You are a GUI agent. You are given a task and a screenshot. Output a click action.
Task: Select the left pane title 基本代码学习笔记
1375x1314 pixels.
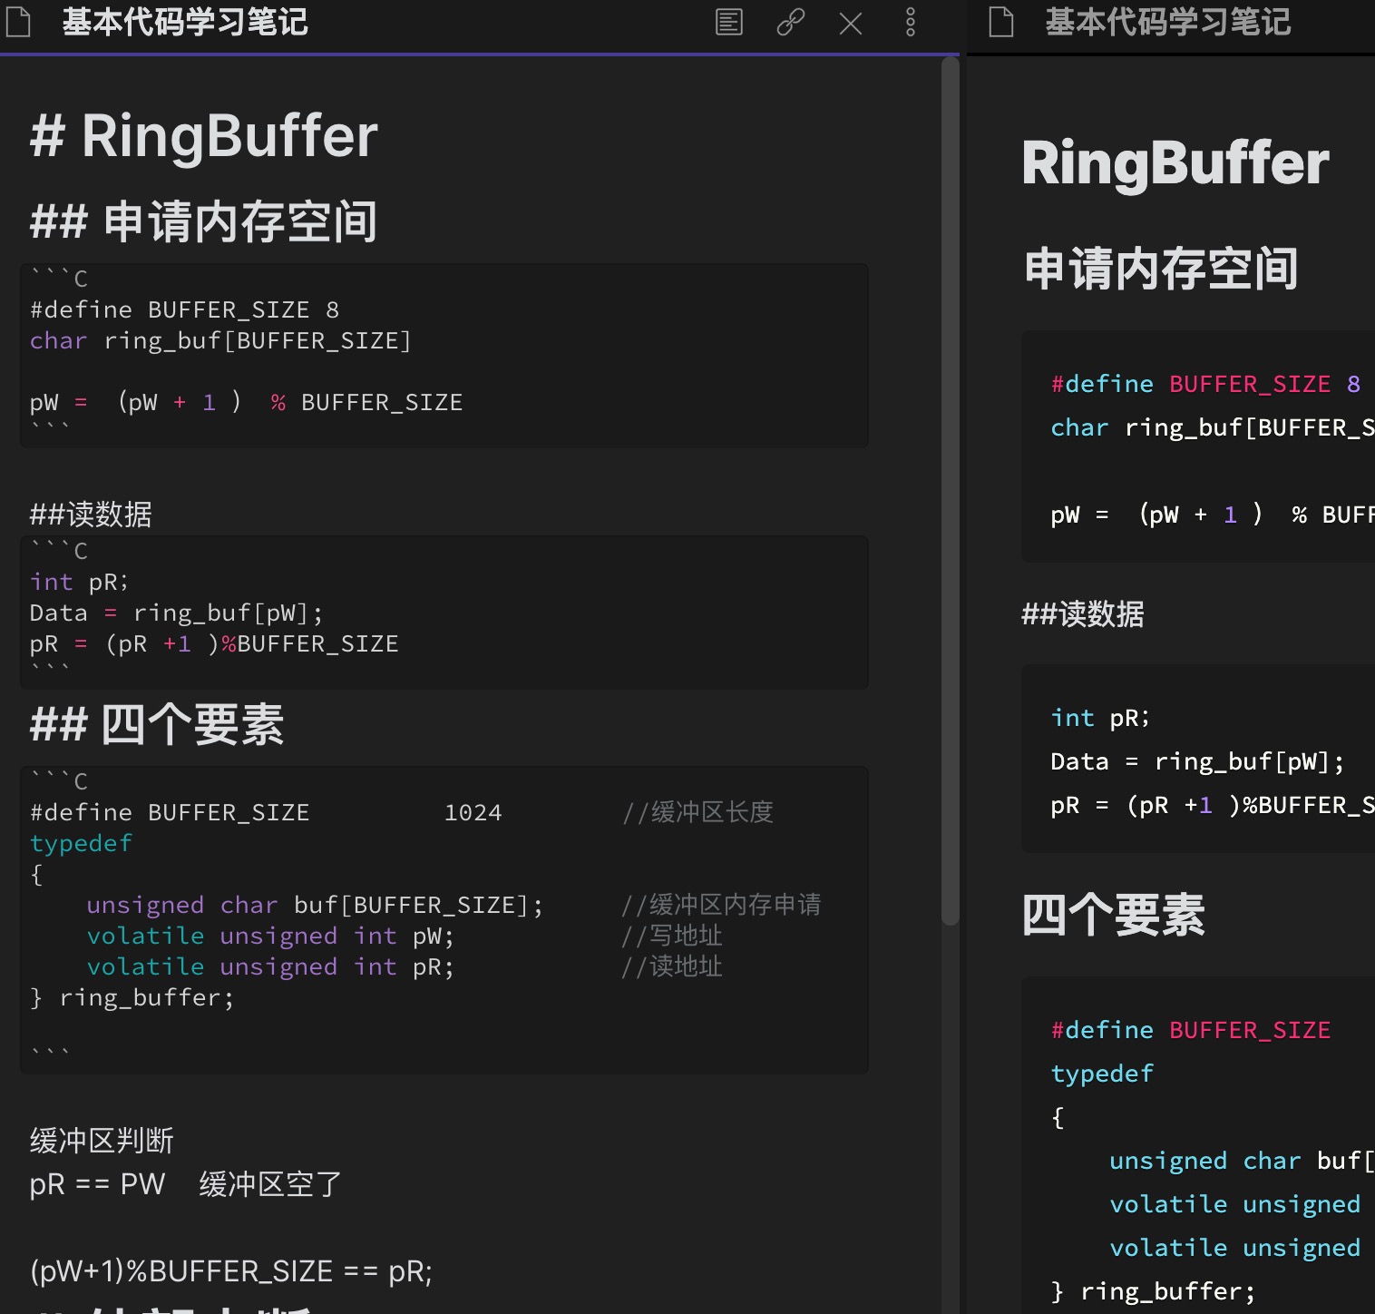(x=185, y=22)
